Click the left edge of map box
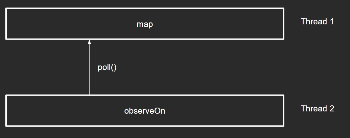Image resolution: width=350 pixels, height=138 pixels. (x=6, y=24)
